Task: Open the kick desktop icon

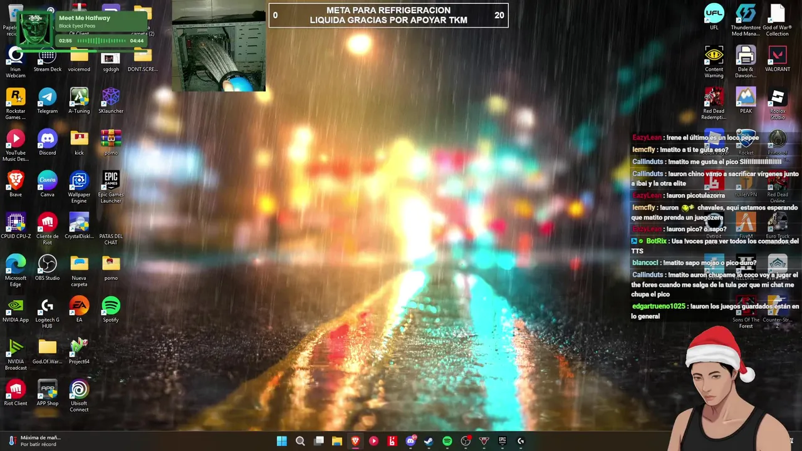Action: click(79, 143)
